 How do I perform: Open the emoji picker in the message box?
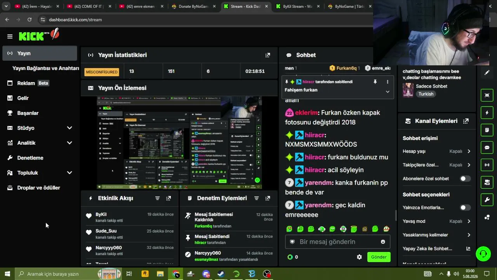(x=383, y=242)
